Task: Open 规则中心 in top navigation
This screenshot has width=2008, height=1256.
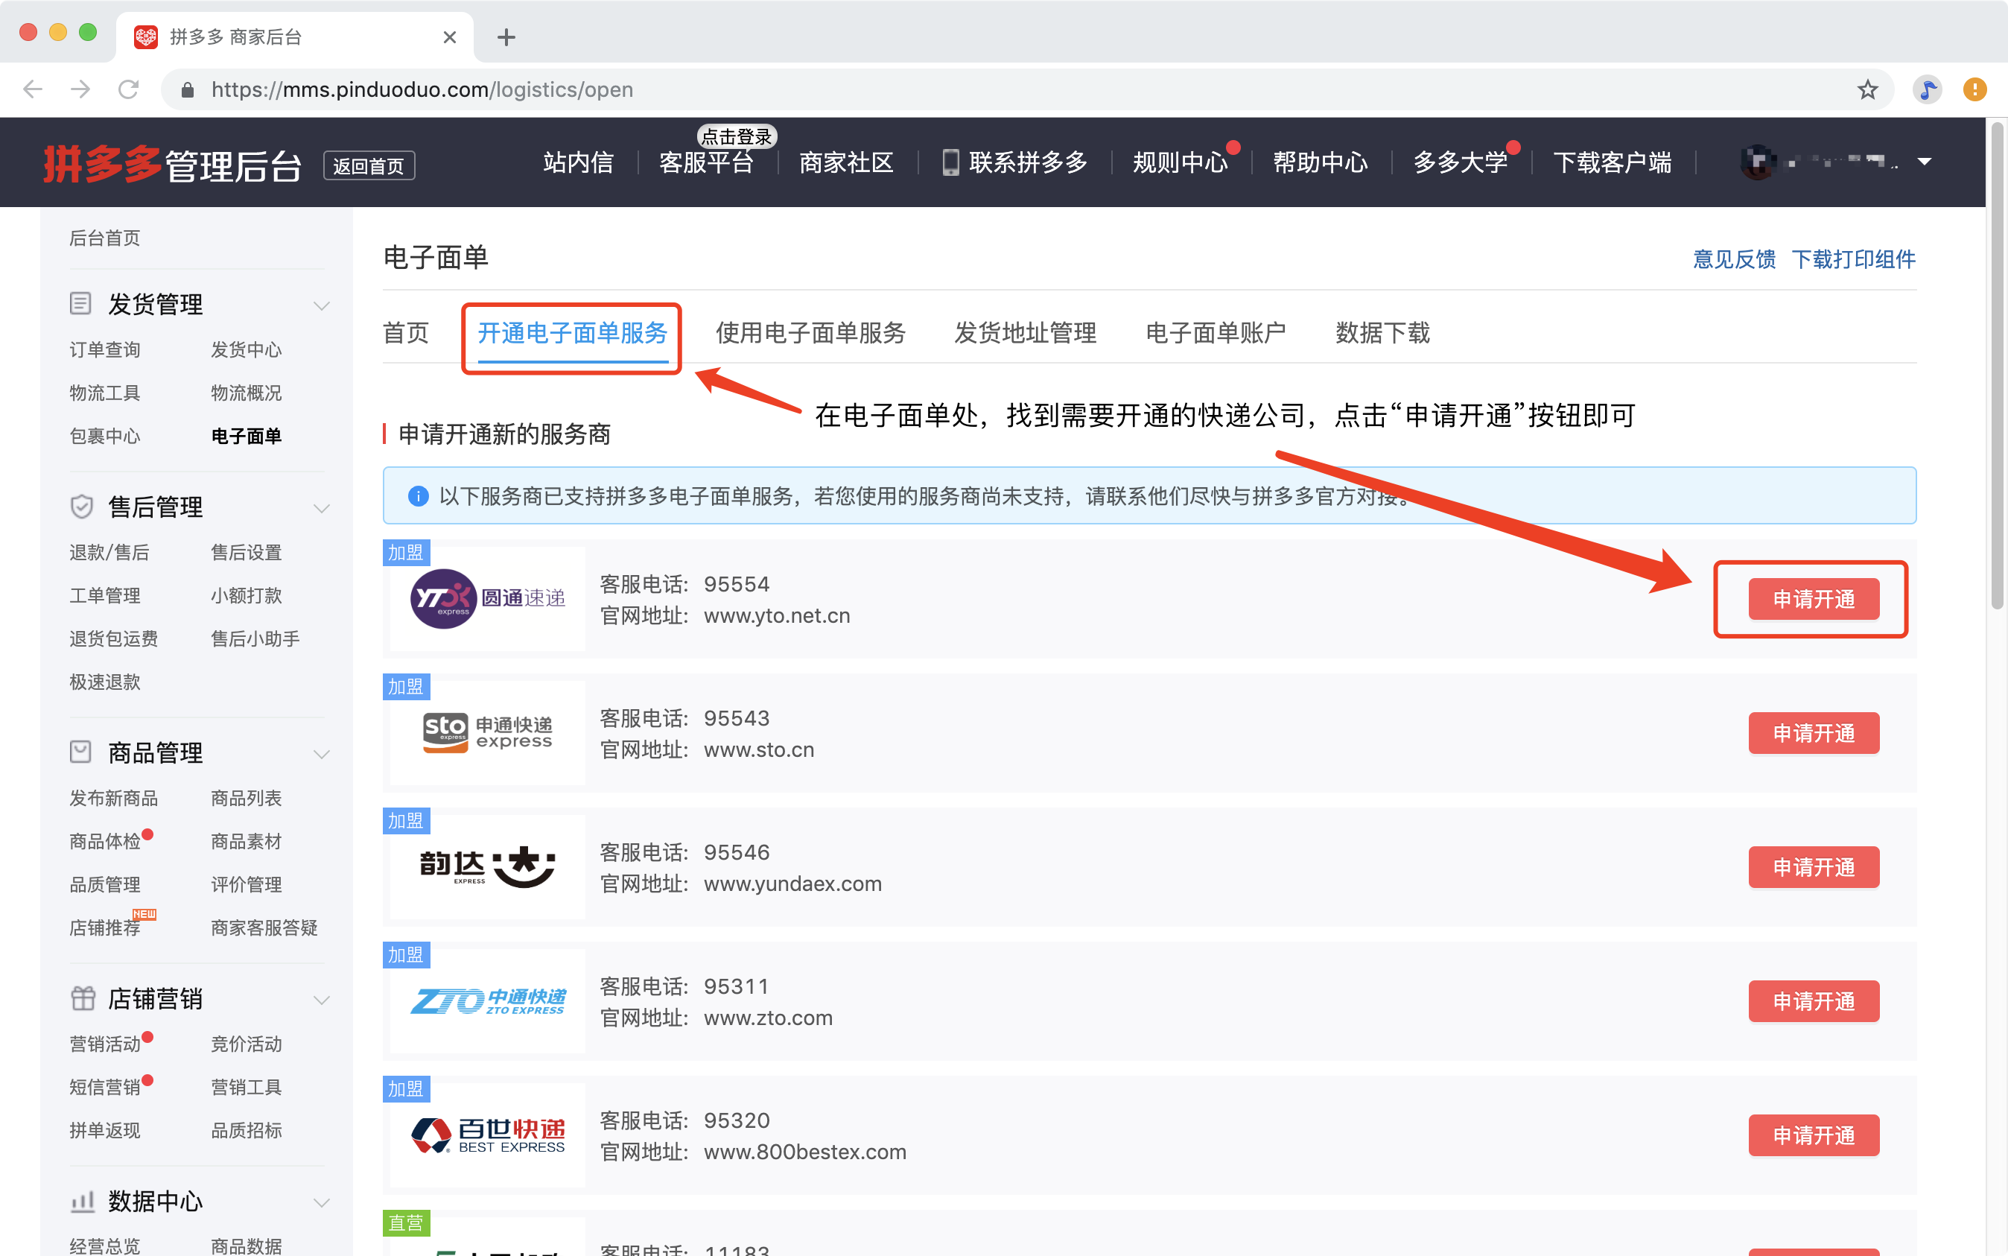Action: (x=1180, y=162)
